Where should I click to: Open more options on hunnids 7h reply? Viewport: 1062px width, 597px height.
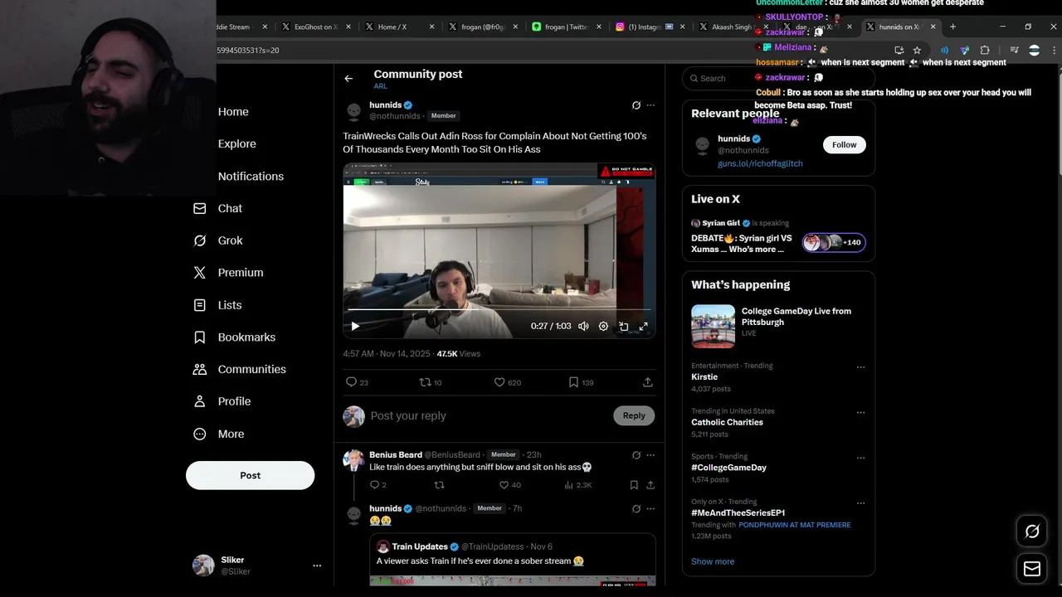pyautogui.click(x=650, y=509)
